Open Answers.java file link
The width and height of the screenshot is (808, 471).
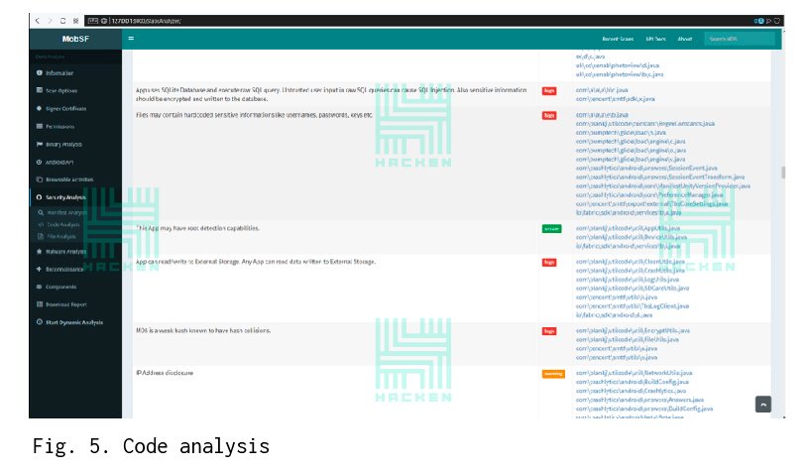(639, 400)
